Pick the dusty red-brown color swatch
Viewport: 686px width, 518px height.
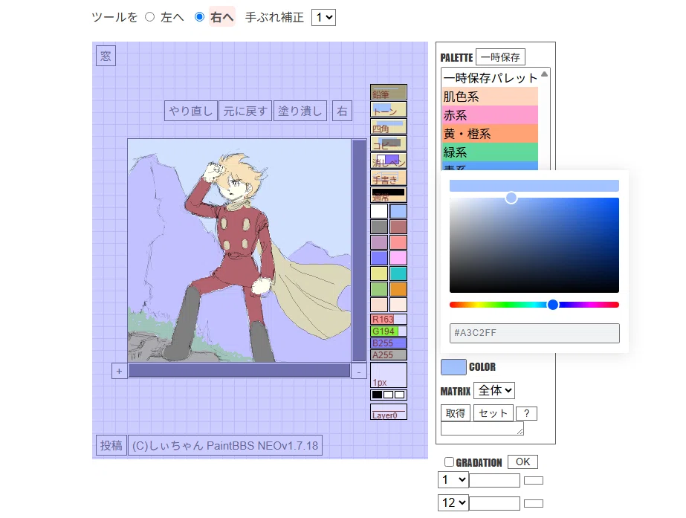coord(398,227)
